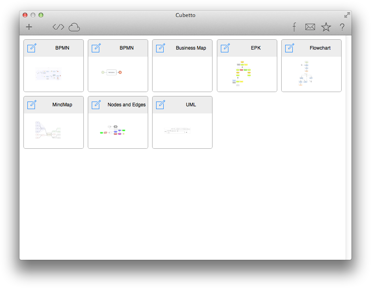The image size is (371, 288).
Task: Open the cloud sync icon
Action: click(x=74, y=27)
